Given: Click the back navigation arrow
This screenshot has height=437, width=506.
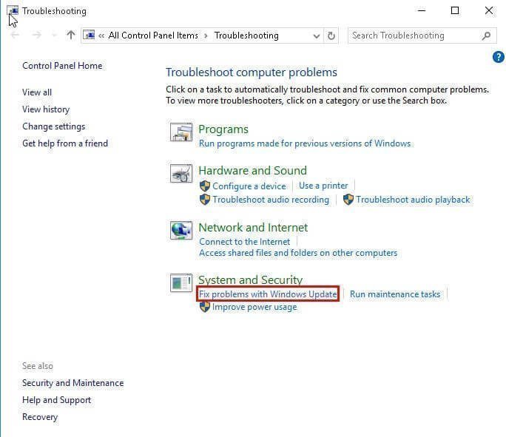Looking at the screenshot, I should 16,35.
